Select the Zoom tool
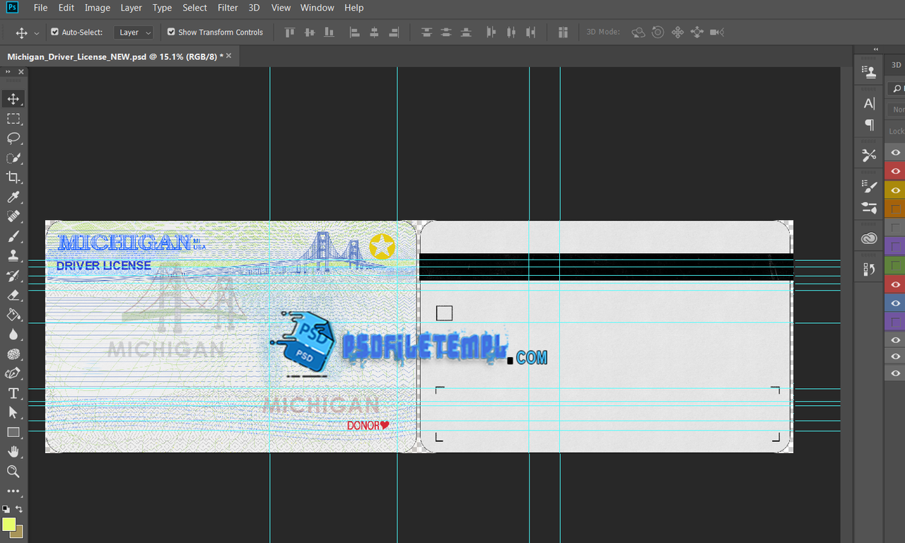Viewport: 905px width, 543px height. 13,472
